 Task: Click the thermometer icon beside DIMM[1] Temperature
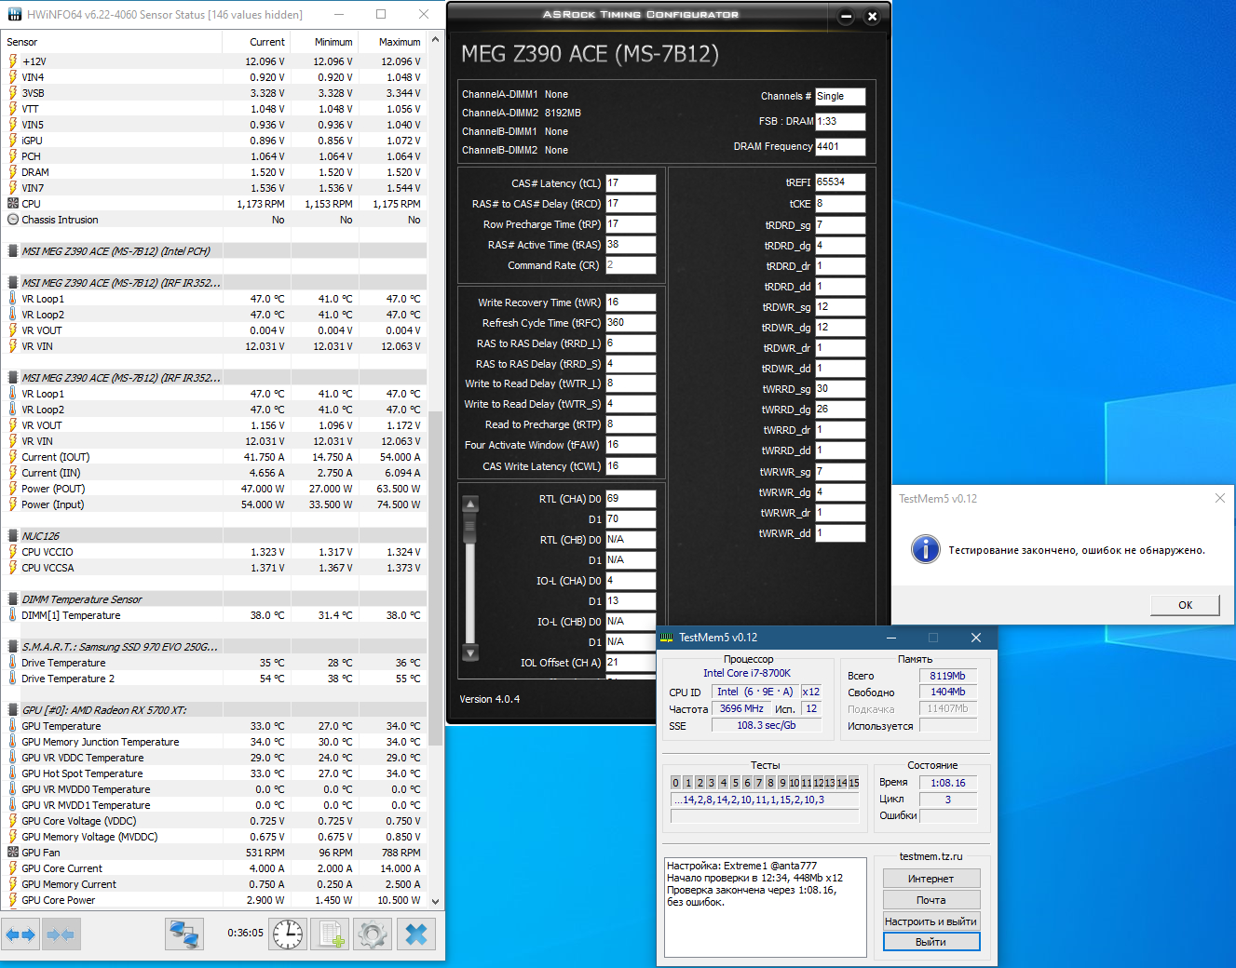tap(13, 615)
